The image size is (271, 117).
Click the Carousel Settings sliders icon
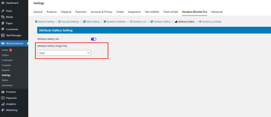pyautogui.click(x=59, y=22)
